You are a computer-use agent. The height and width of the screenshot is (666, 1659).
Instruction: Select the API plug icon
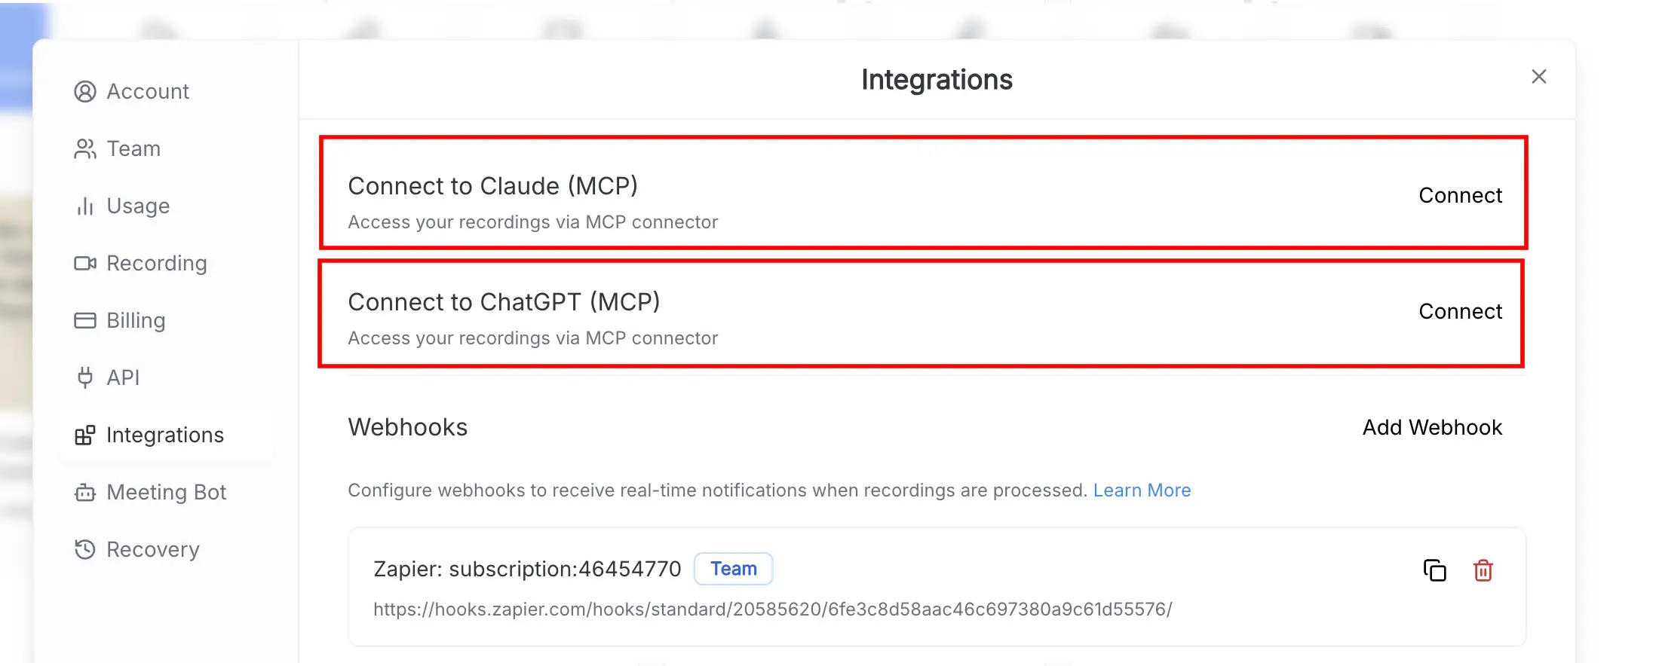85,377
